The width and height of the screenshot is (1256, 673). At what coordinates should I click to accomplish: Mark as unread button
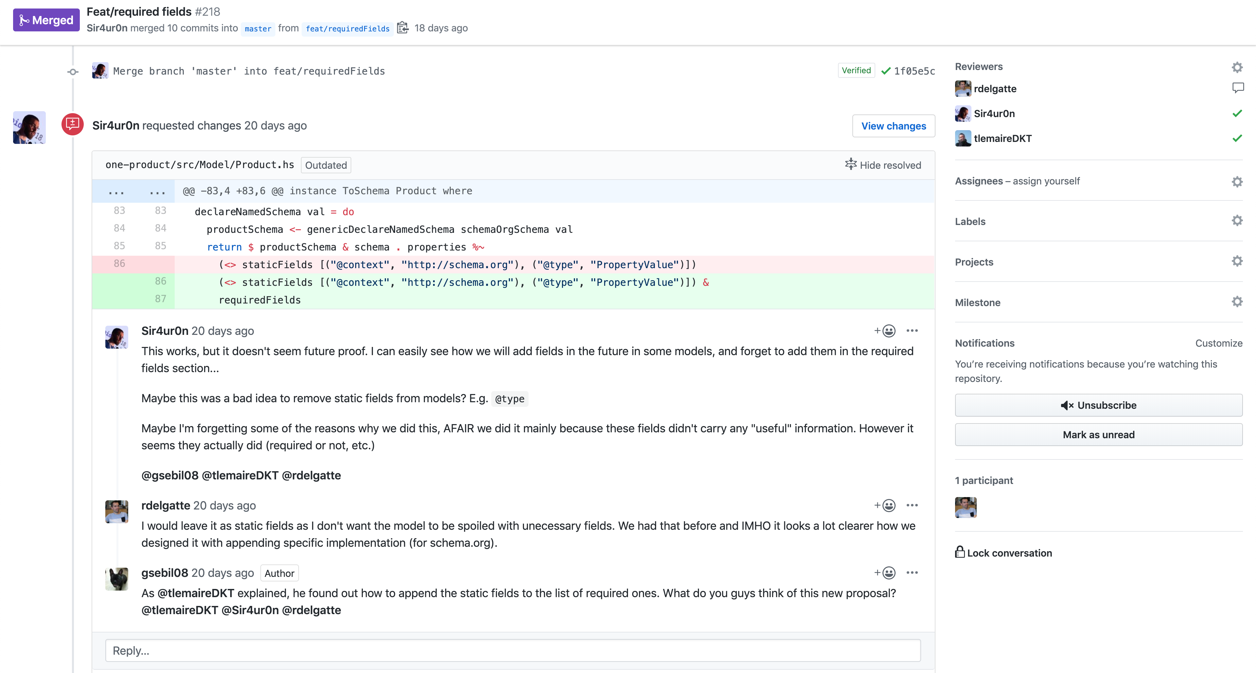point(1098,435)
